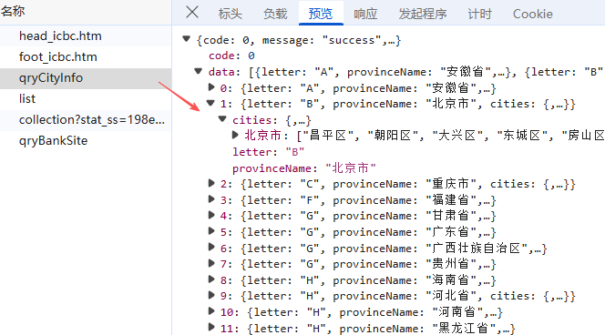Select the list request
This screenshot has width=605, height=335.
(86, 98)
